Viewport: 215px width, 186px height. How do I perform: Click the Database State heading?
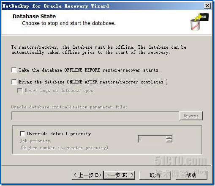click(34, 17)
